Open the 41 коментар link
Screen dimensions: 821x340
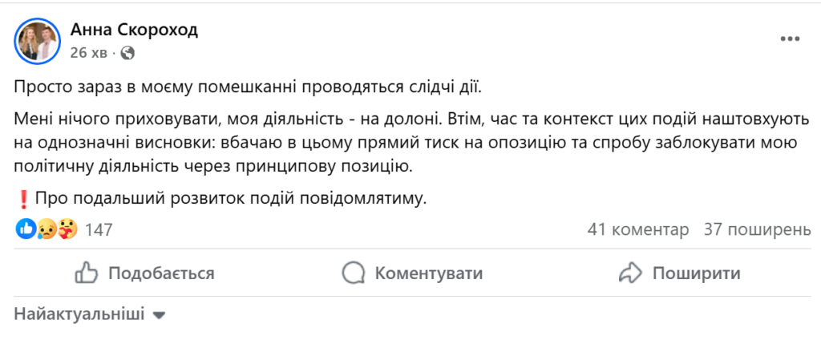point(637,230)
